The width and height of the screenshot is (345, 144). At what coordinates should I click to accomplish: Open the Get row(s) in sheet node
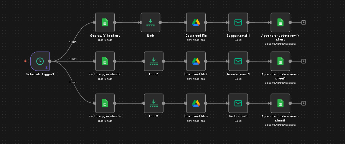[x=105, y=22]
